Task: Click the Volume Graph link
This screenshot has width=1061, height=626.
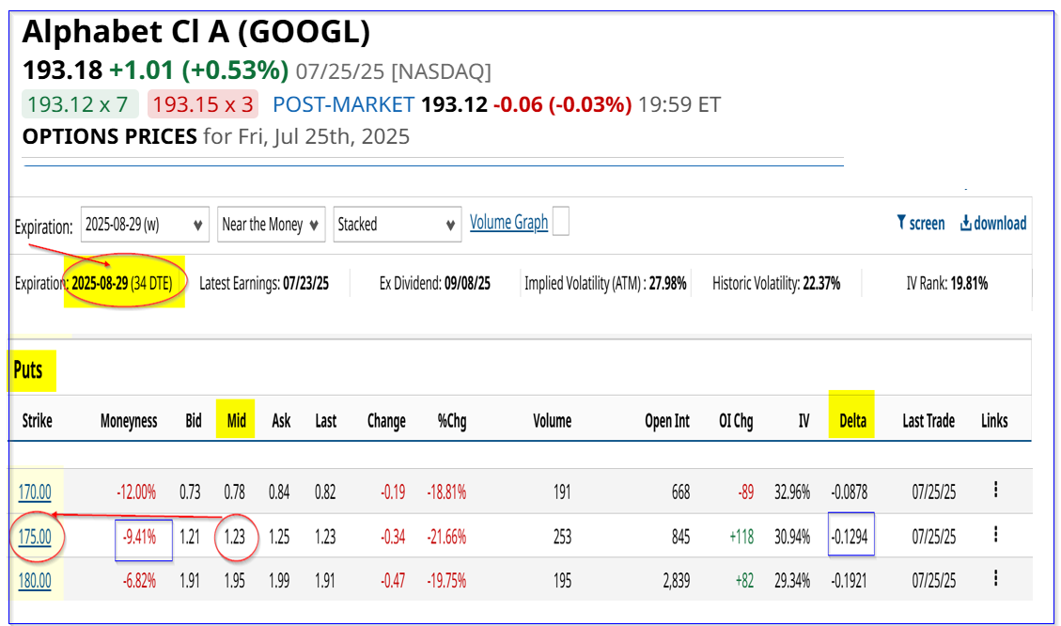Action: point(508,222)
